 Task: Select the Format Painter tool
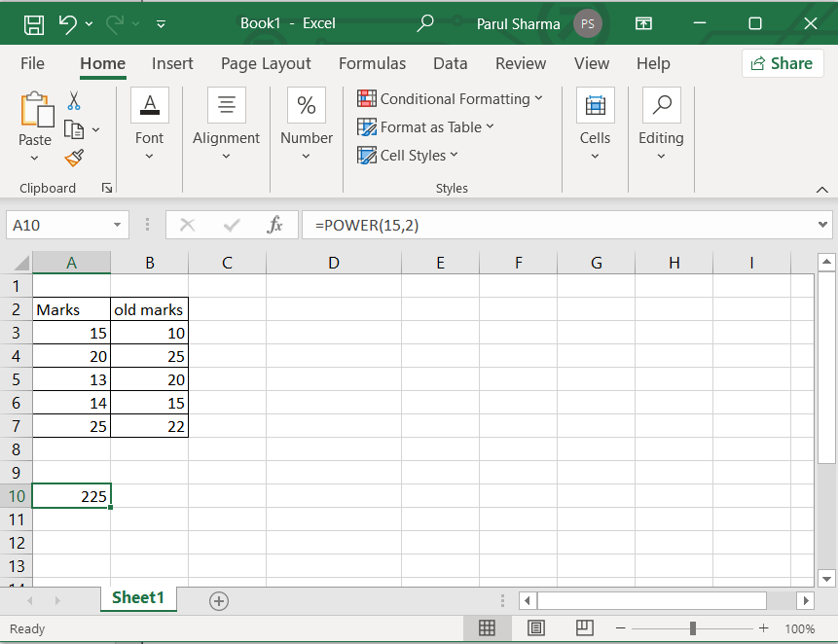coord(73,159)
